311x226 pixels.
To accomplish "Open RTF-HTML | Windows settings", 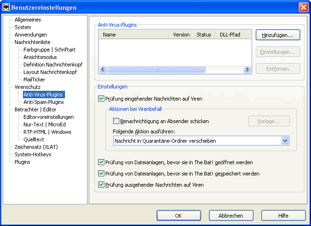I will click(47, 132).
